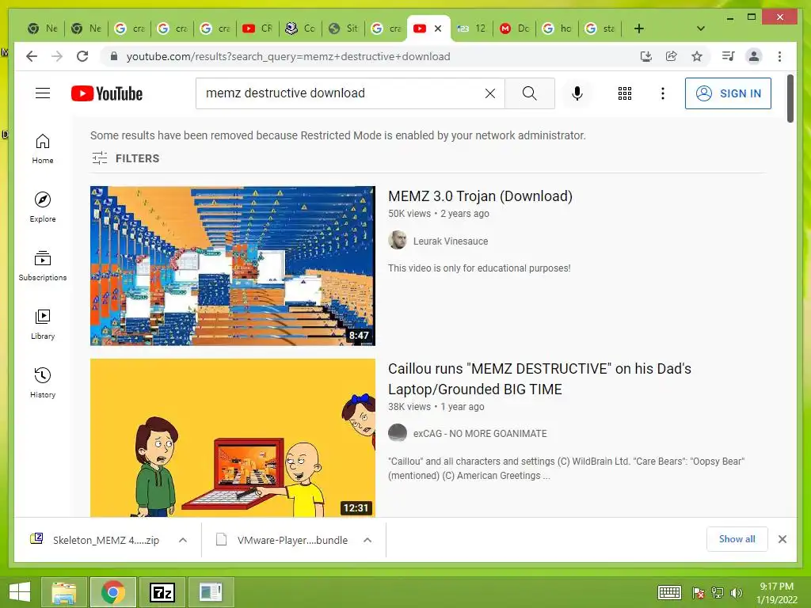Screen dimensions: 811x608
Task: Click the MEMZ 3.0 Trojan video thumbnail
Action: pos(233,266)
